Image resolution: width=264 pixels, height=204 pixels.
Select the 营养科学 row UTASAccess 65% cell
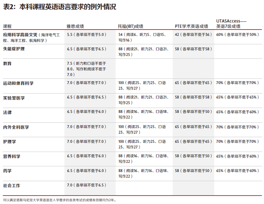click(x=237, y=156)
